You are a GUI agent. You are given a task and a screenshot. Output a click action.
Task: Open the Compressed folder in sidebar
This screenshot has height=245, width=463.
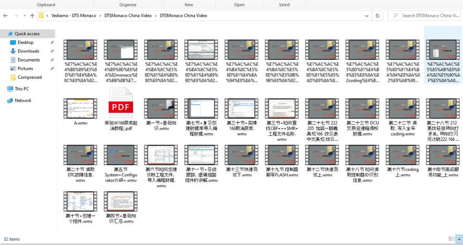(x=30, y=77)
